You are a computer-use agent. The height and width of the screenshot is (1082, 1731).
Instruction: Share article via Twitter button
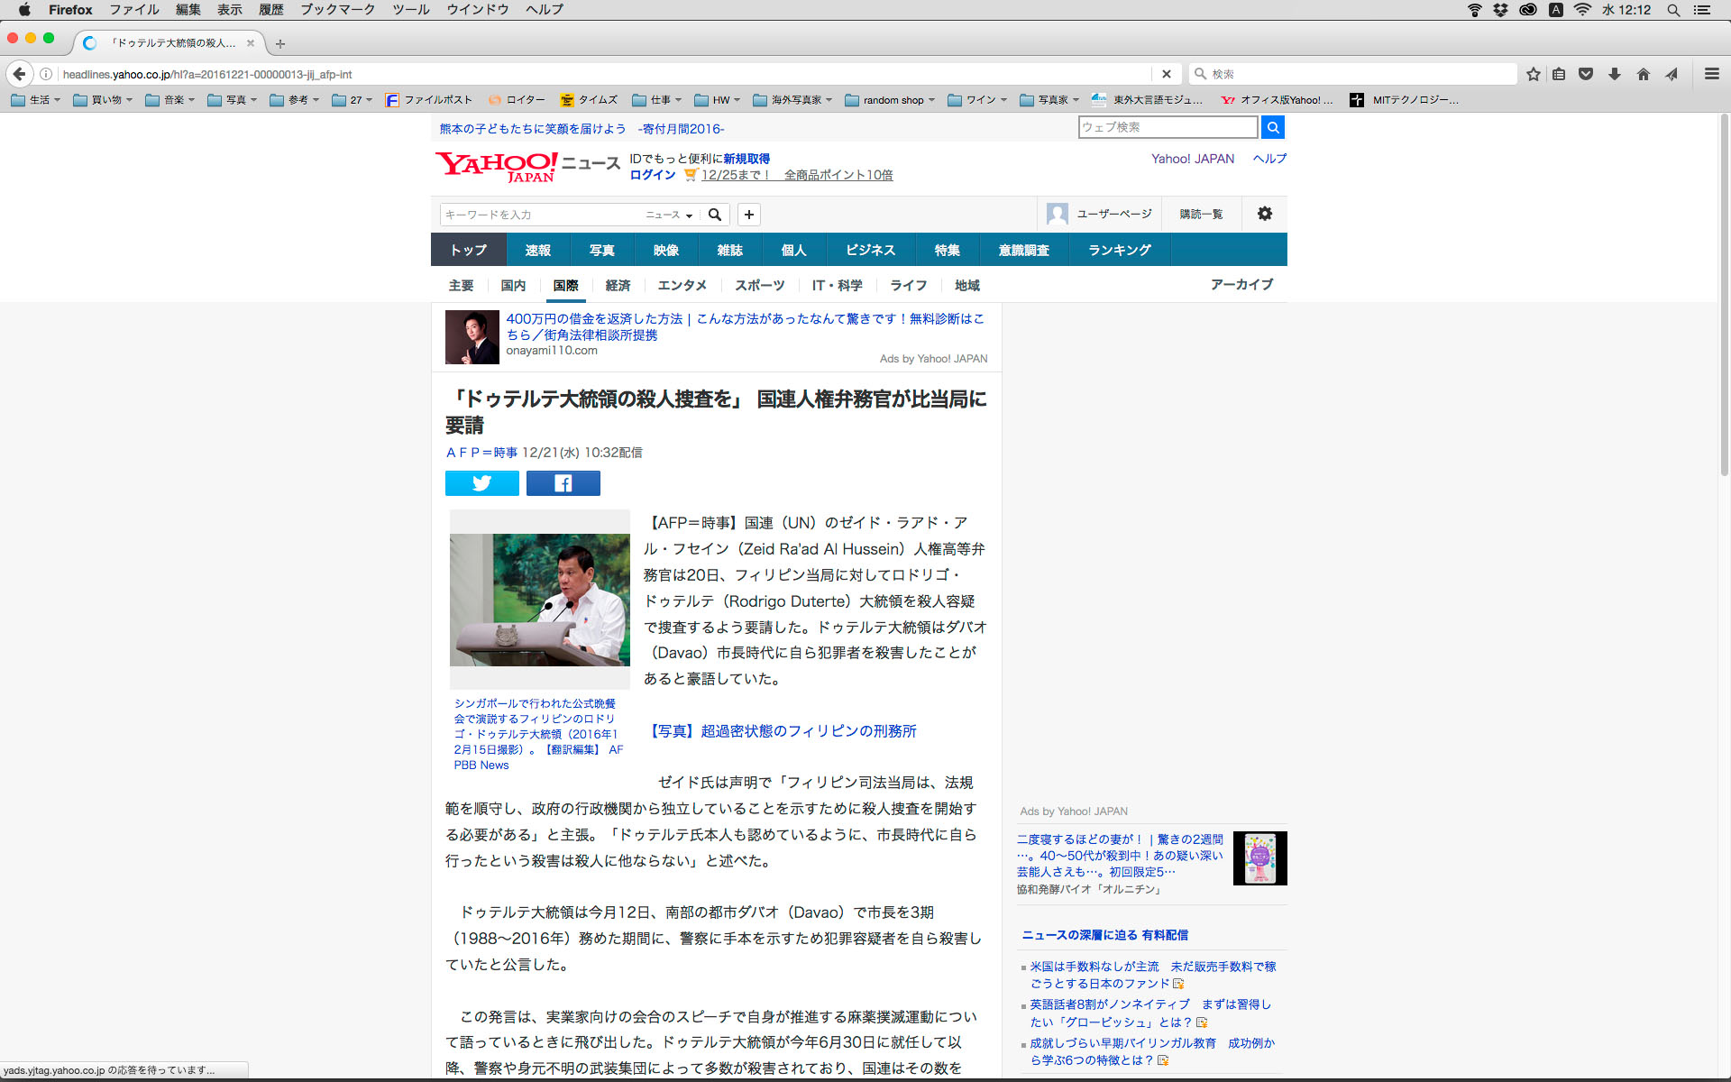tap(482, 483)
